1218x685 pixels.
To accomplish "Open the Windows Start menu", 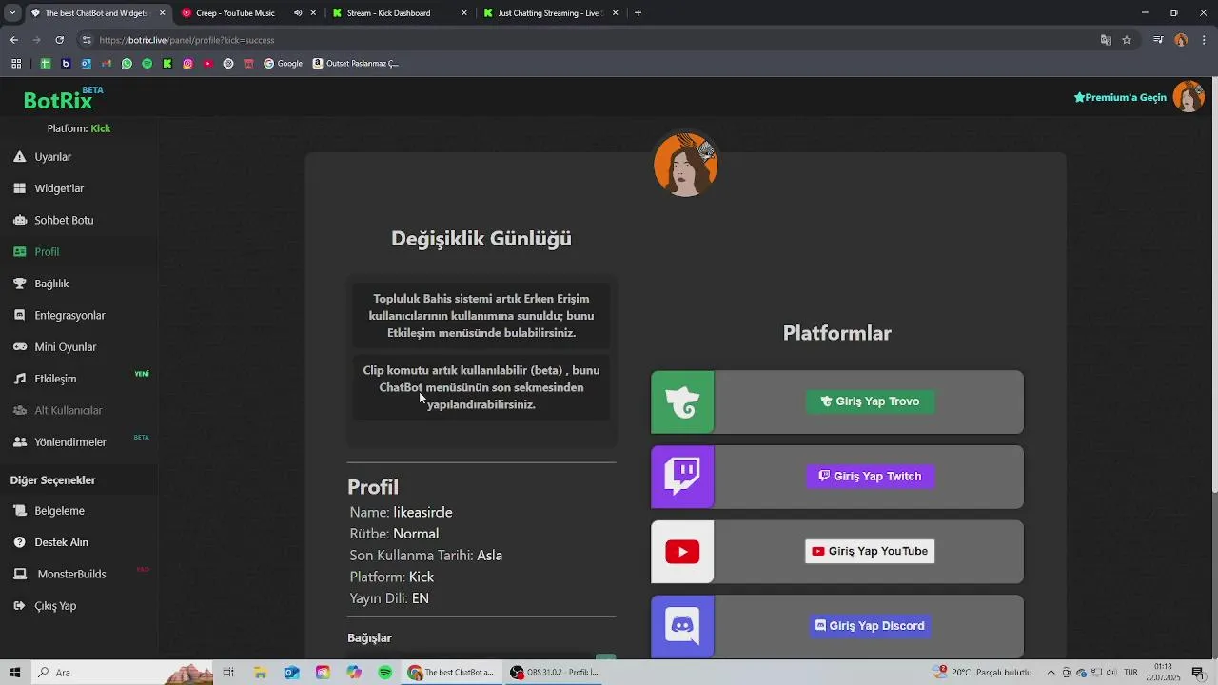I will click(15, 673).
